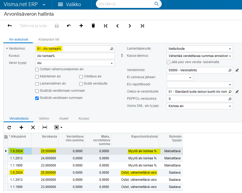Open the Alueet tab
Image resolution: width=242 pixels, height=193 pixels.
click(64, 119)
